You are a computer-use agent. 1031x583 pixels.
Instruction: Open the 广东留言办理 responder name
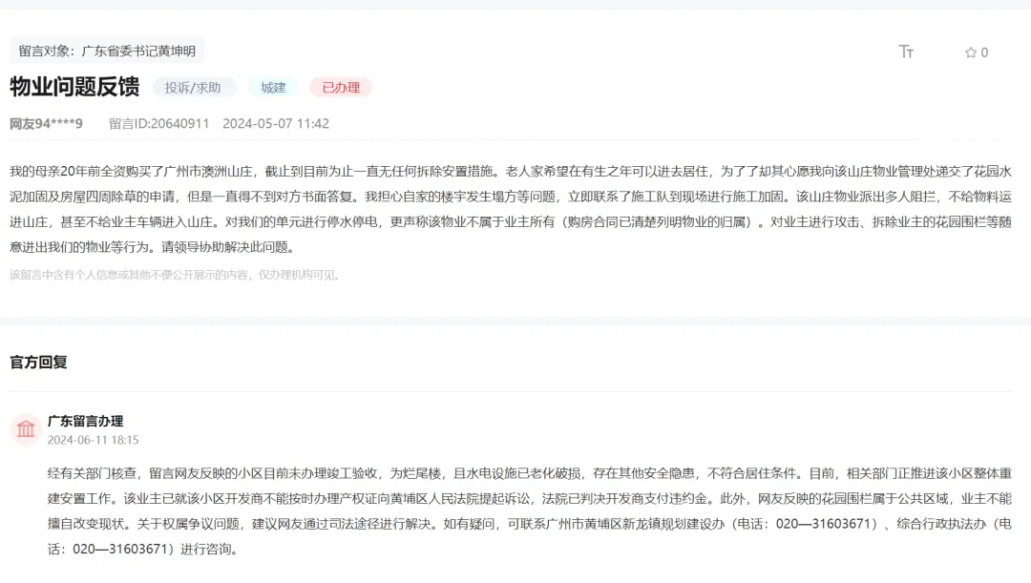click(x=85, y=421)
